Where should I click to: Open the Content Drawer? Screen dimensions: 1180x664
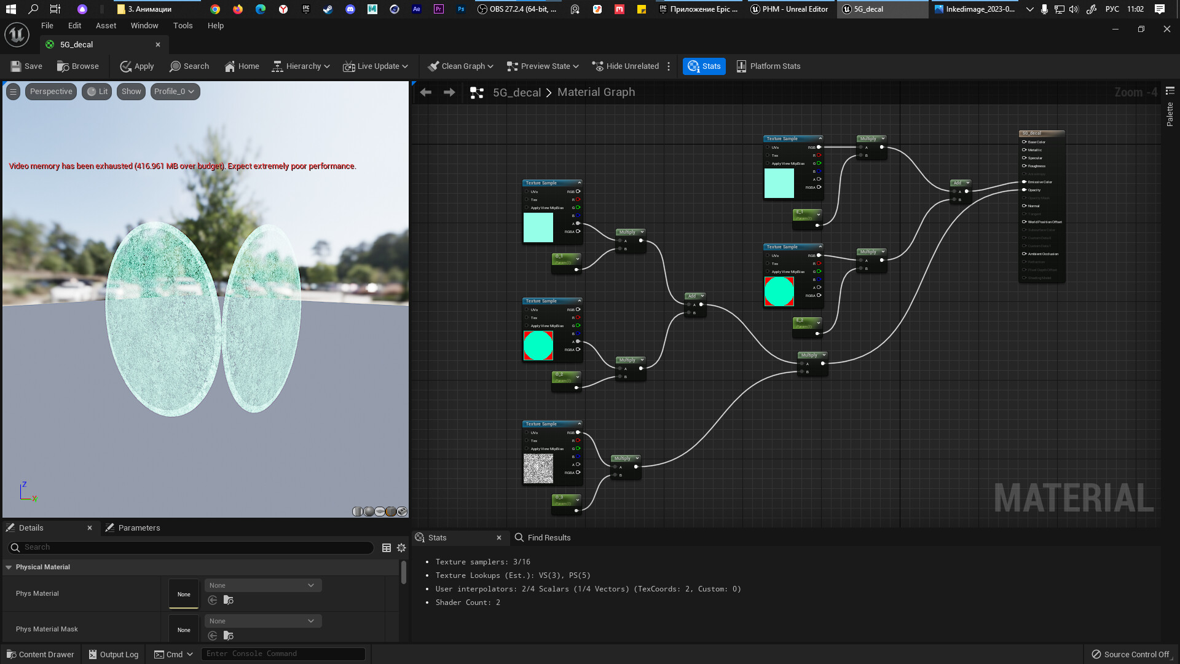40,654
